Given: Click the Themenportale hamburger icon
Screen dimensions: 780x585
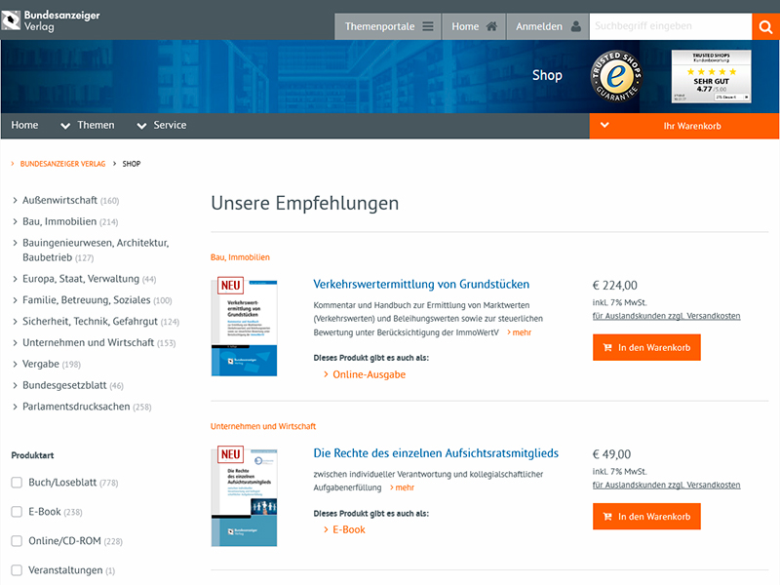Looking at the screenshot, I should (x=428, y=26).
